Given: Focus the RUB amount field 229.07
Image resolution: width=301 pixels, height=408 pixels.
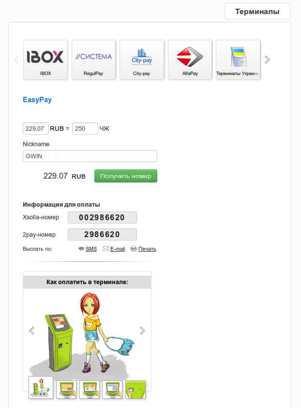Looking at the screenshot, I should point(36,129).
